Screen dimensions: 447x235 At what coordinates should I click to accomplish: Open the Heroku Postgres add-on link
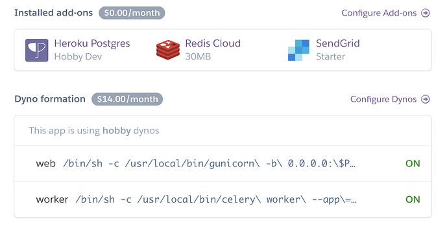(x=92, y=43)
